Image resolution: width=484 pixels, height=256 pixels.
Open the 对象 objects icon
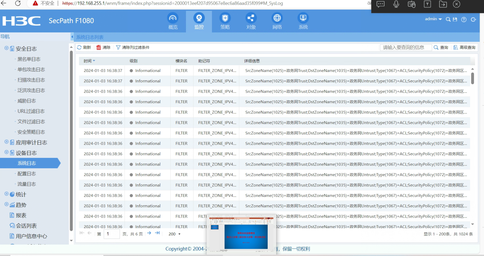[251, 18]
